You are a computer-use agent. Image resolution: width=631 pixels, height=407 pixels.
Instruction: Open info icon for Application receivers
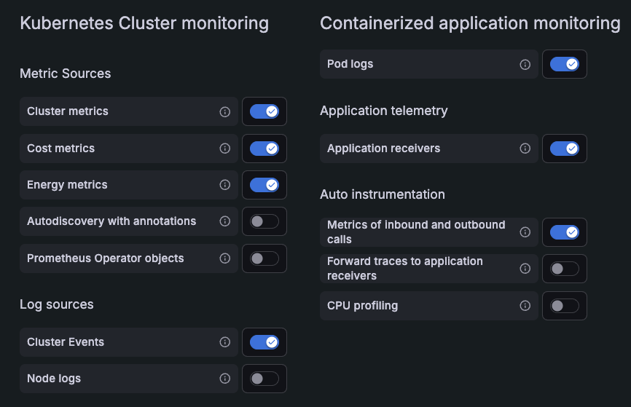[525, 149]
